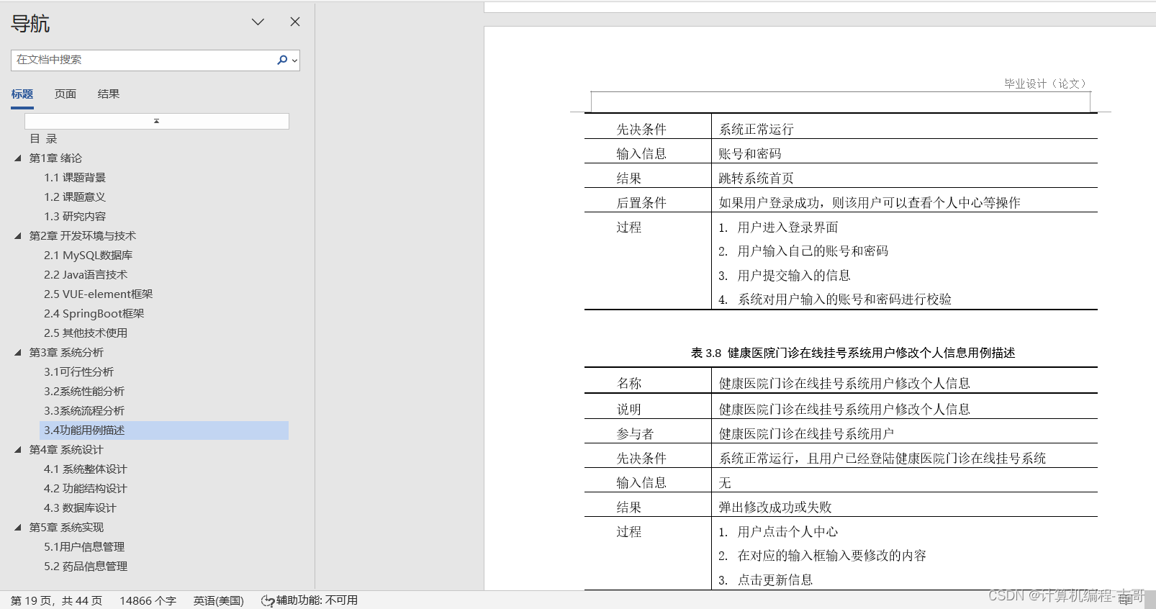Collapse the 第2章 开发环境与技术 heading
Viewport: 1156px width, 609px height.
pyautogui.click(x=18, y=236)
